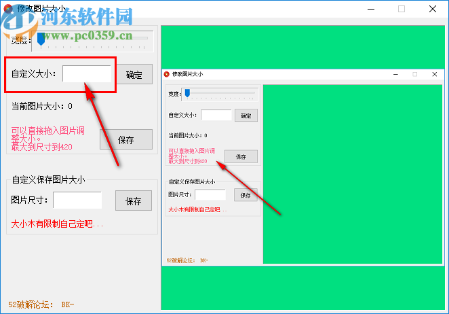The height and width of the screenshot is (314, 449).
Task: Click pink text 可以直接拖入图片调整大小 in main window
Action: tap(48, 135)
